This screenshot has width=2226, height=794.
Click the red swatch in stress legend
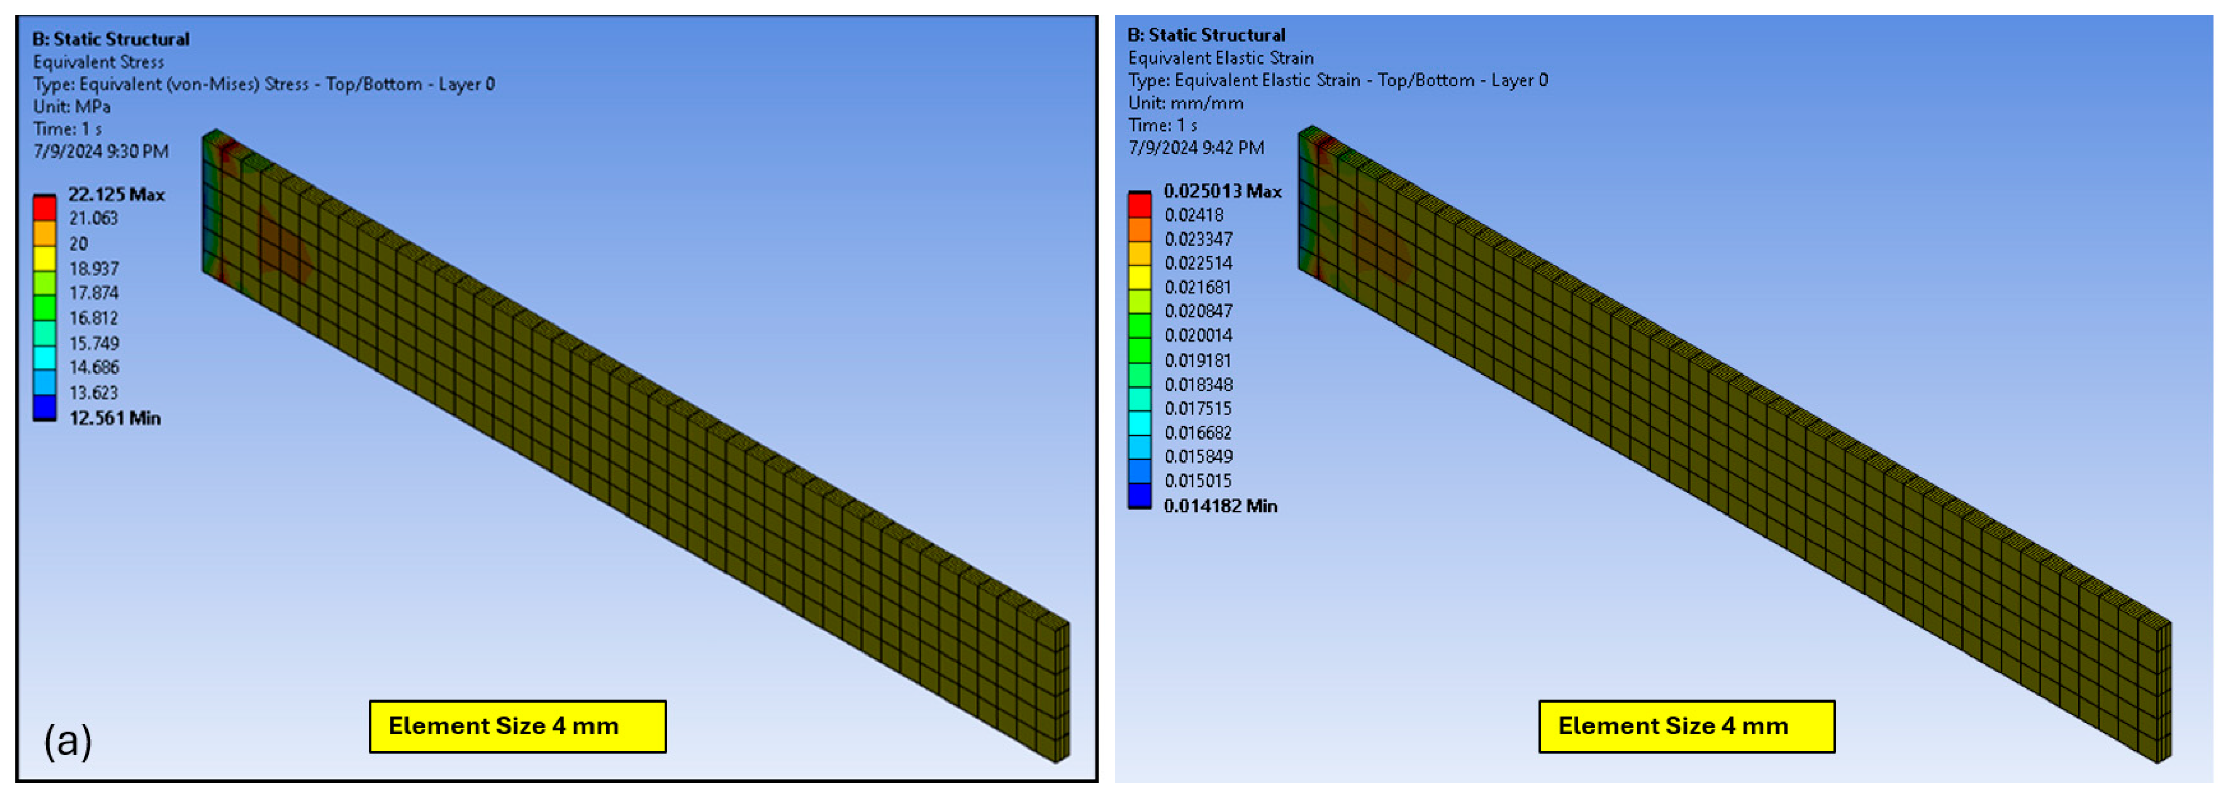pyautogui.click(x=44, y=208)
